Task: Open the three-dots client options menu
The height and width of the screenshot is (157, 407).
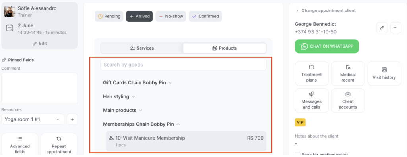Action: click(x=395, y=27)
